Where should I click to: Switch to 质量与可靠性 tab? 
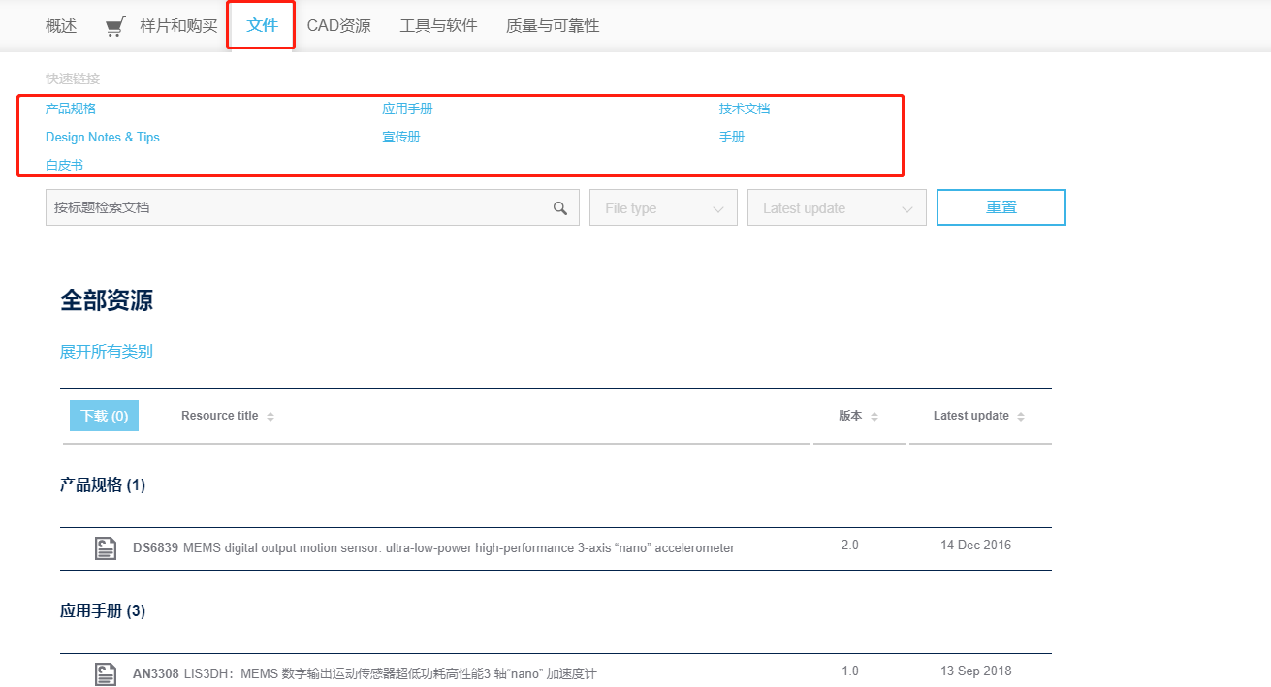pos(553,26)
